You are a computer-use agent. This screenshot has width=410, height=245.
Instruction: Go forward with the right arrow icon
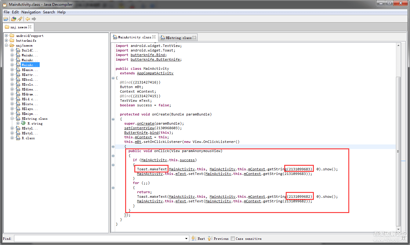pyautogui.click(x=34, y=19)
